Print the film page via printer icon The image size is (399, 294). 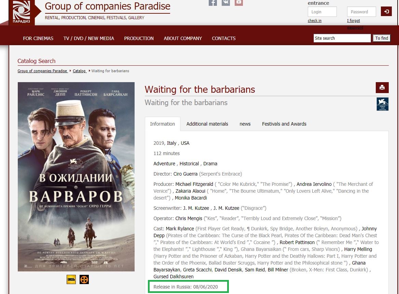[x=382, y=88]
